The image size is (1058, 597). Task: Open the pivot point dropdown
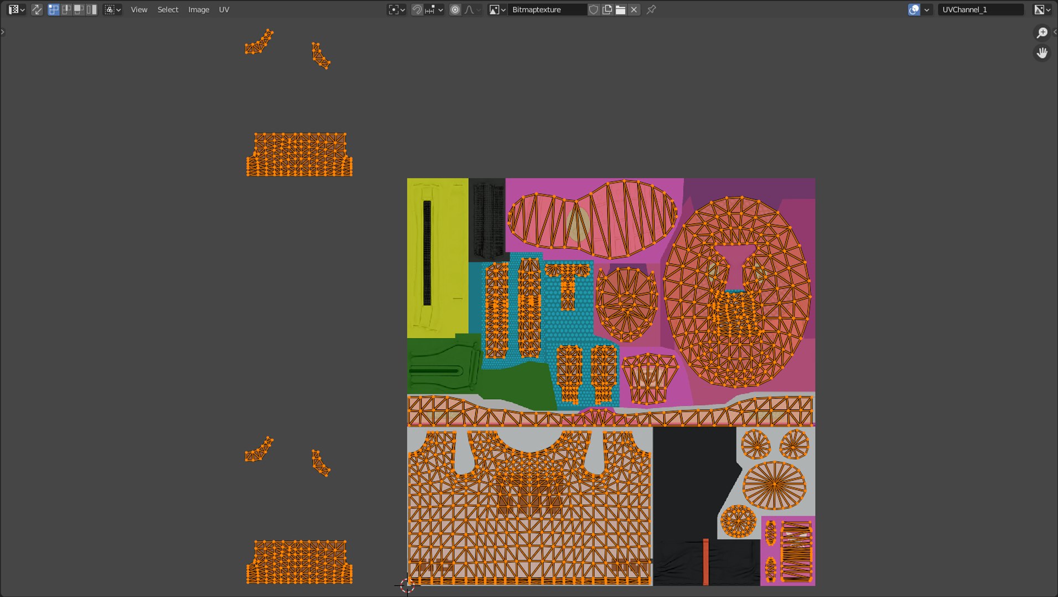397,9
